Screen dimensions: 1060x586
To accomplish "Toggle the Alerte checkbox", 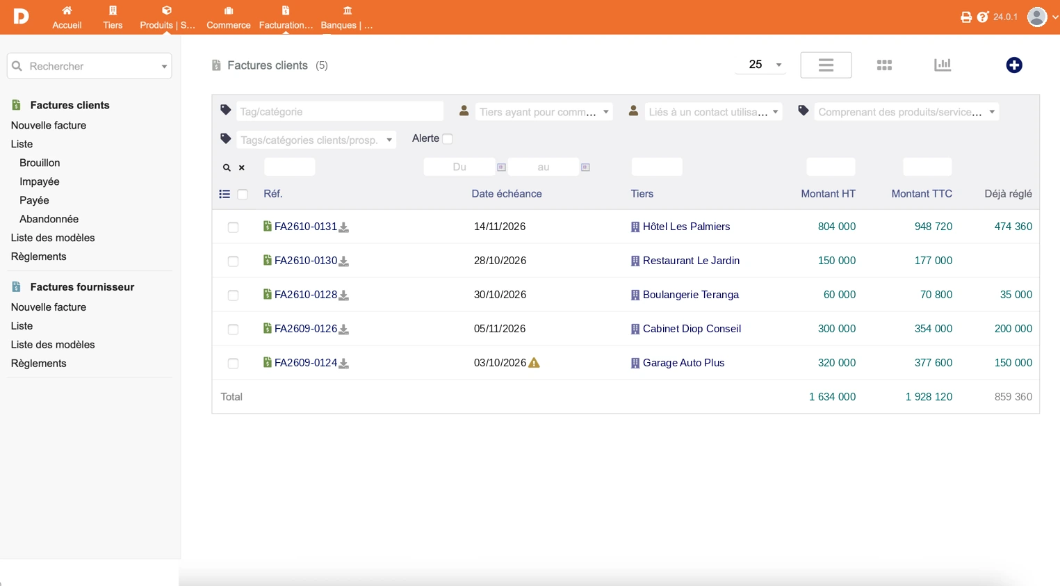I will 448,139.
